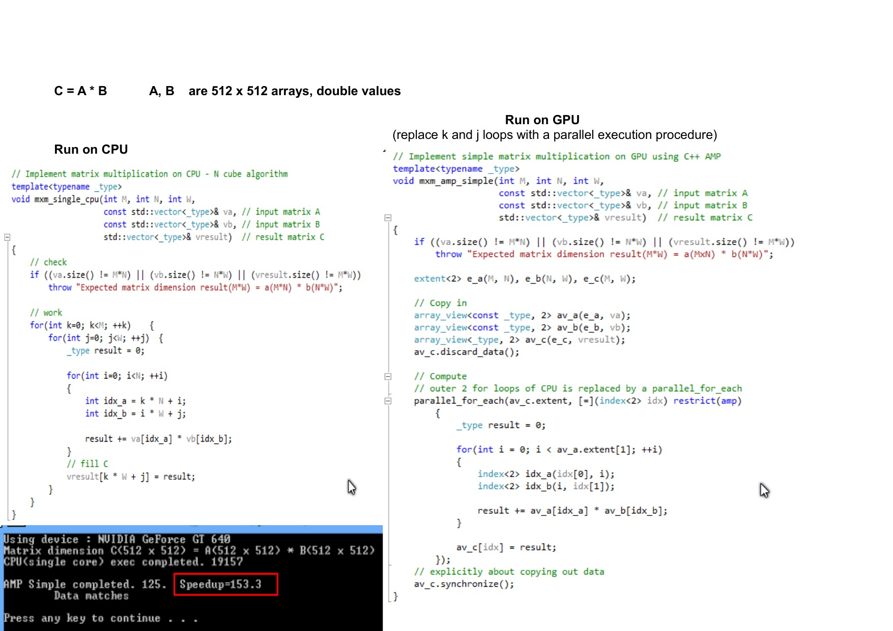Collapse the parallel_for_each lambda block
Viewport: 893px width, 631px height.
click(388, 401)
